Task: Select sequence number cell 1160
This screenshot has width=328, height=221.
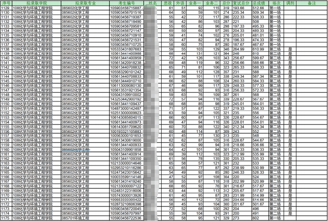Action: click(6, 150)
